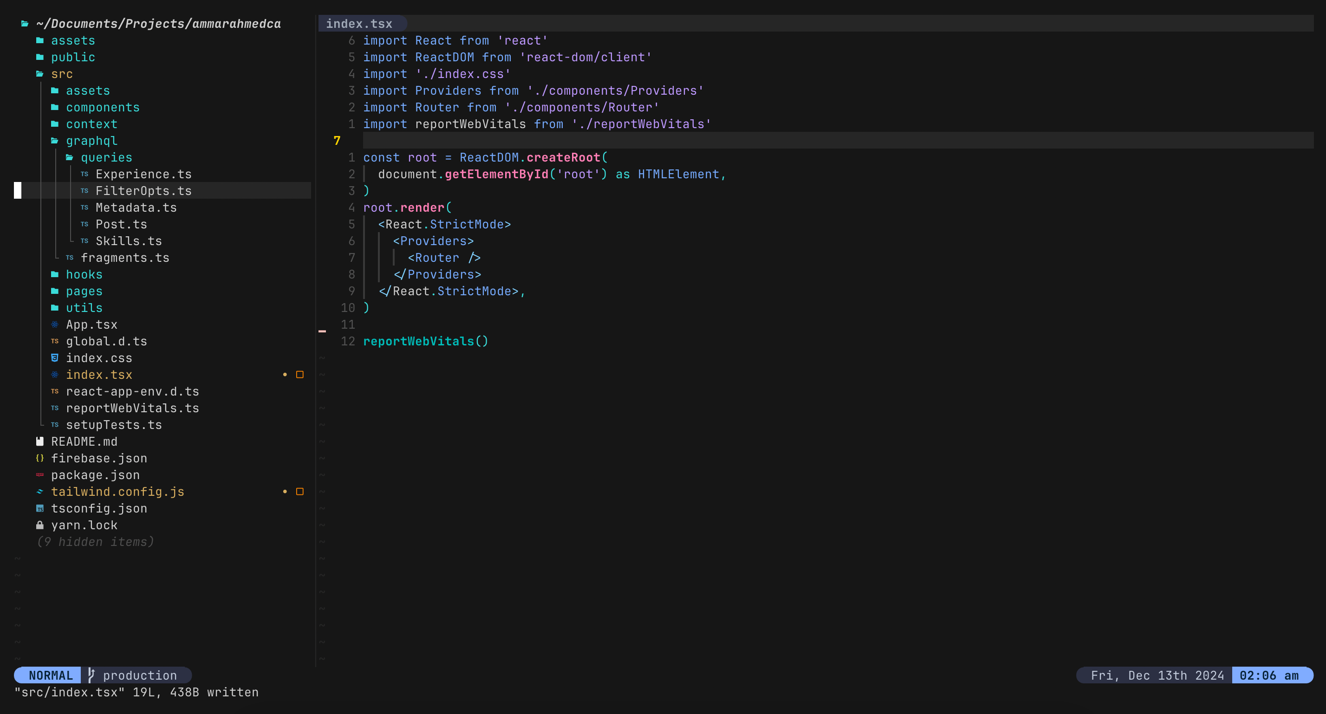
Task: Click the NORMAL mode indicator
Action: (51, 675)
